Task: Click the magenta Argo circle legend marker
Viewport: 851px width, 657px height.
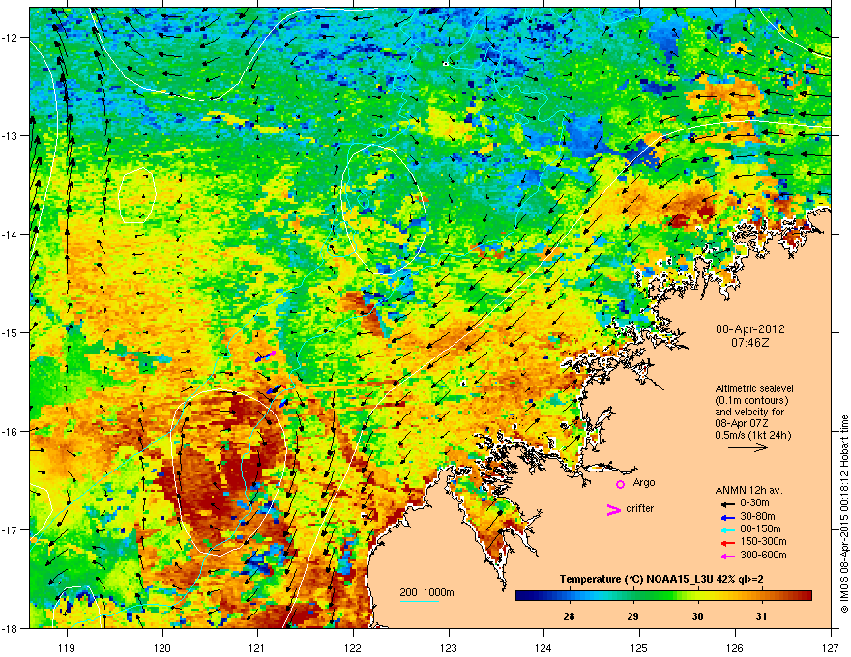Action: (x=620, y=484)
